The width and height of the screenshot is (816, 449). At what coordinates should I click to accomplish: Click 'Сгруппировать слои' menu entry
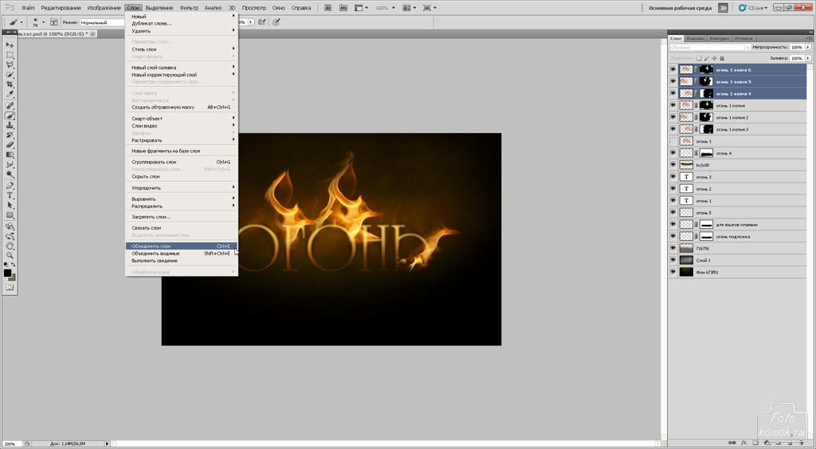coord(182,162)
